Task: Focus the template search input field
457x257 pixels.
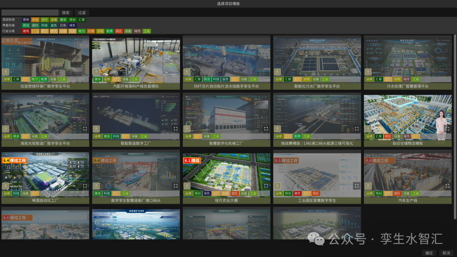Action: pyautogui.click(x=30, y=13)
